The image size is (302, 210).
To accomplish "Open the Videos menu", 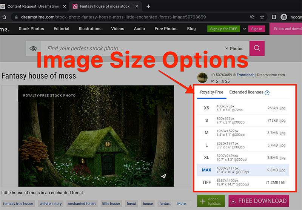I will [x=118, y=29].
